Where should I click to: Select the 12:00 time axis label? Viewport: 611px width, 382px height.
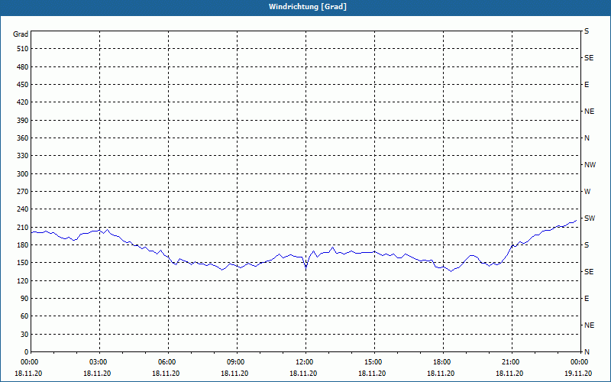tap(305, 362)
